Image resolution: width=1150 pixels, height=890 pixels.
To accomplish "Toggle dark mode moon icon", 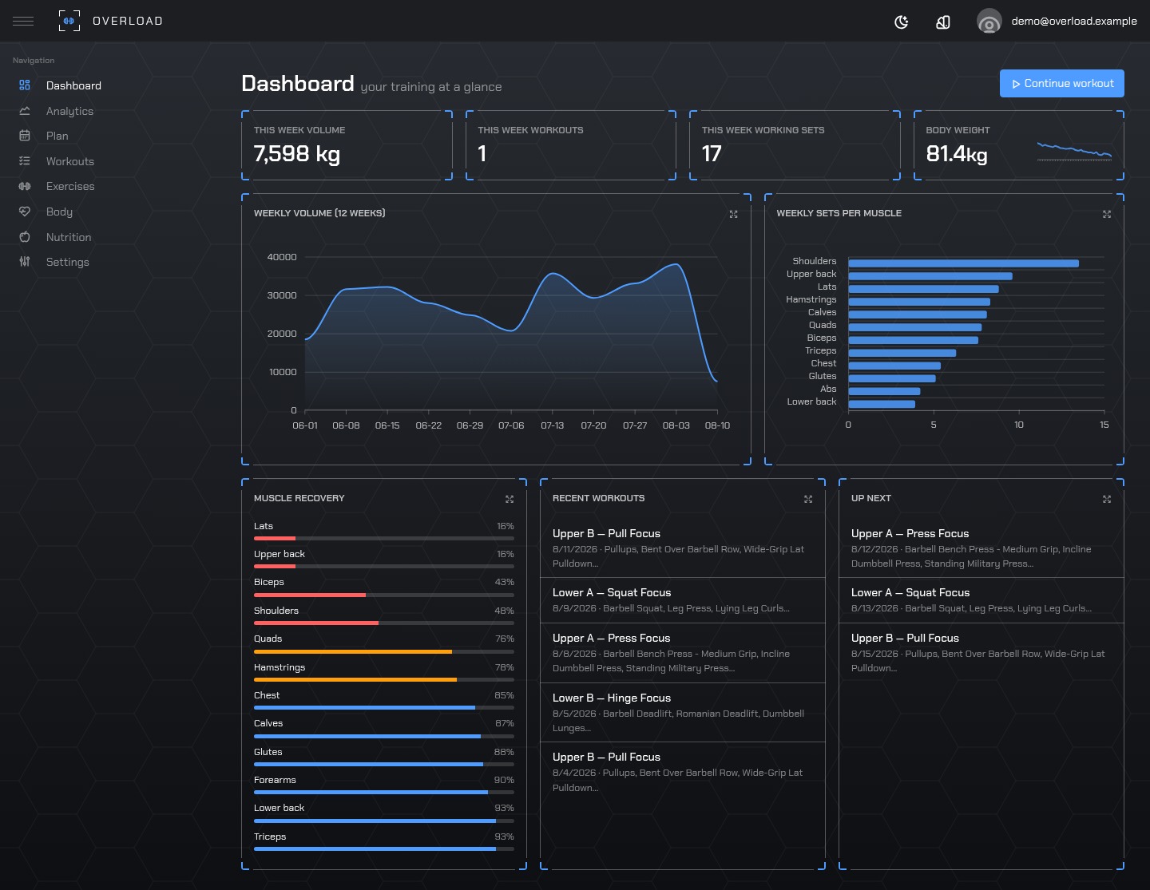I will [x=902, y=22].
